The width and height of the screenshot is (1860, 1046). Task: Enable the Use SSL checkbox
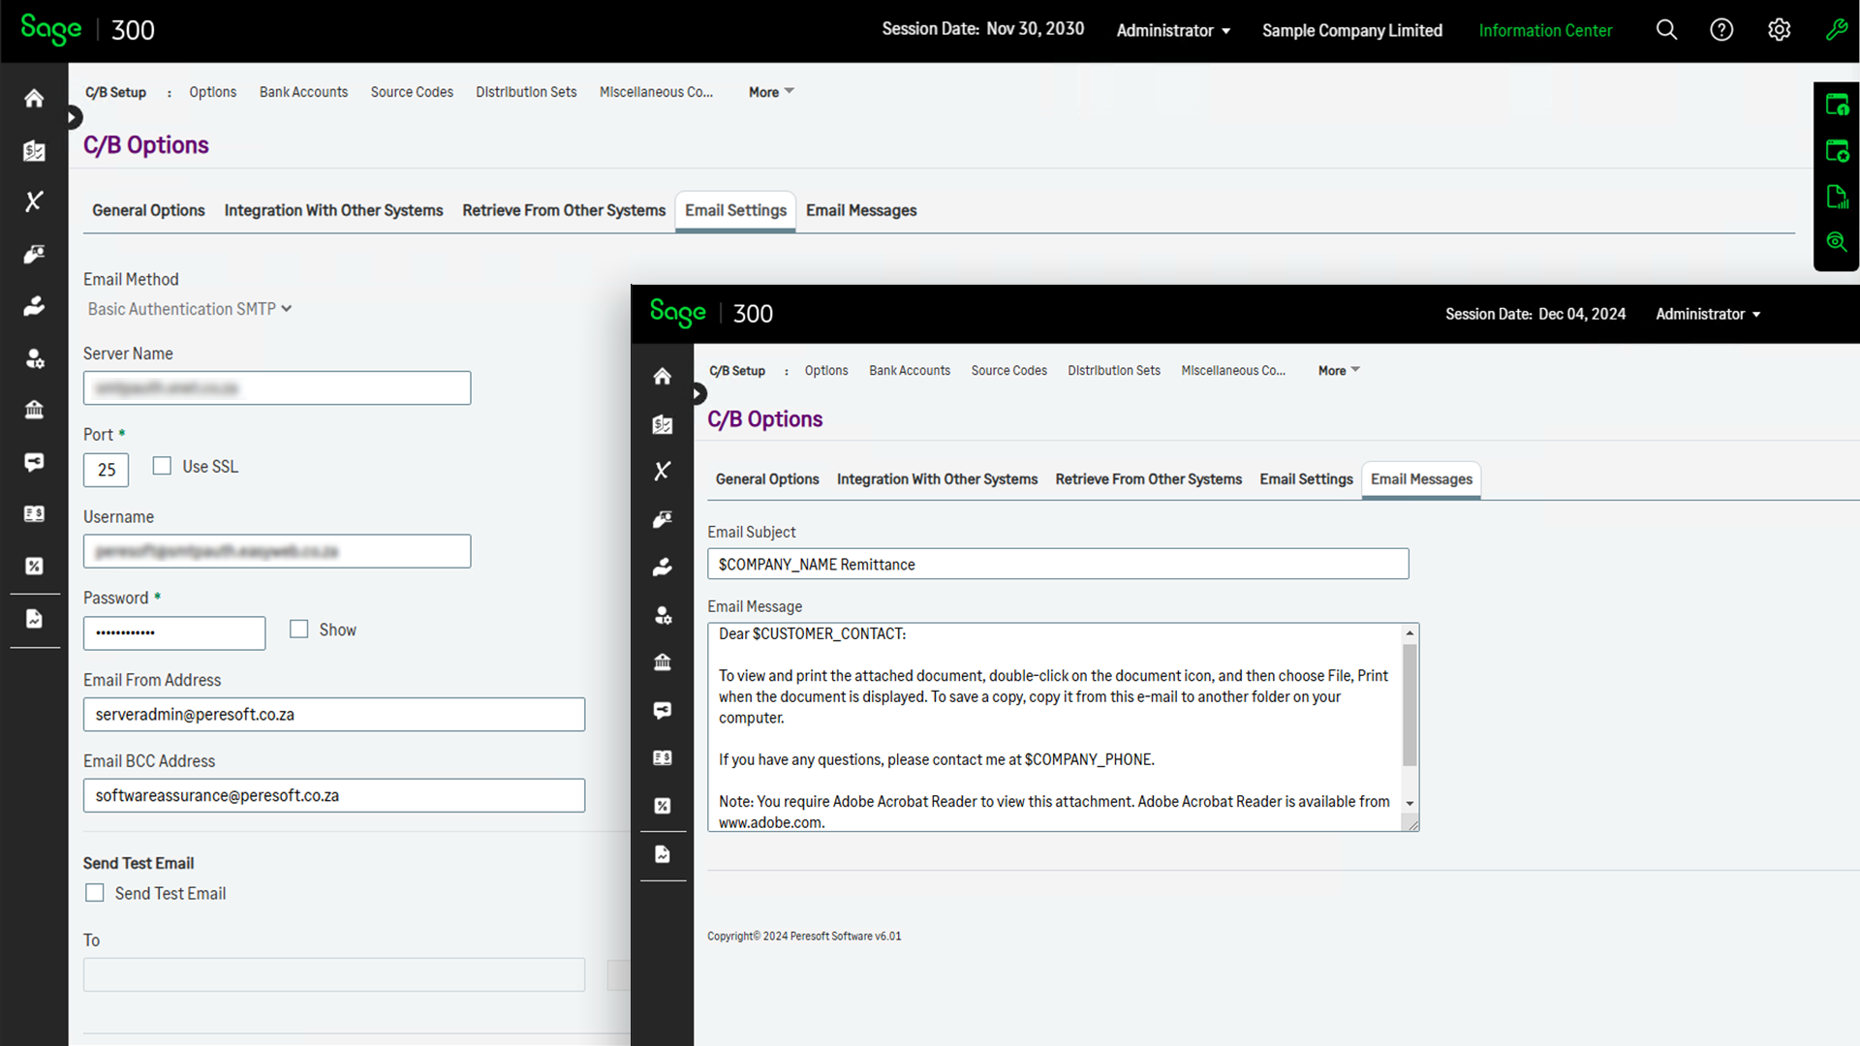coord(162,466)
